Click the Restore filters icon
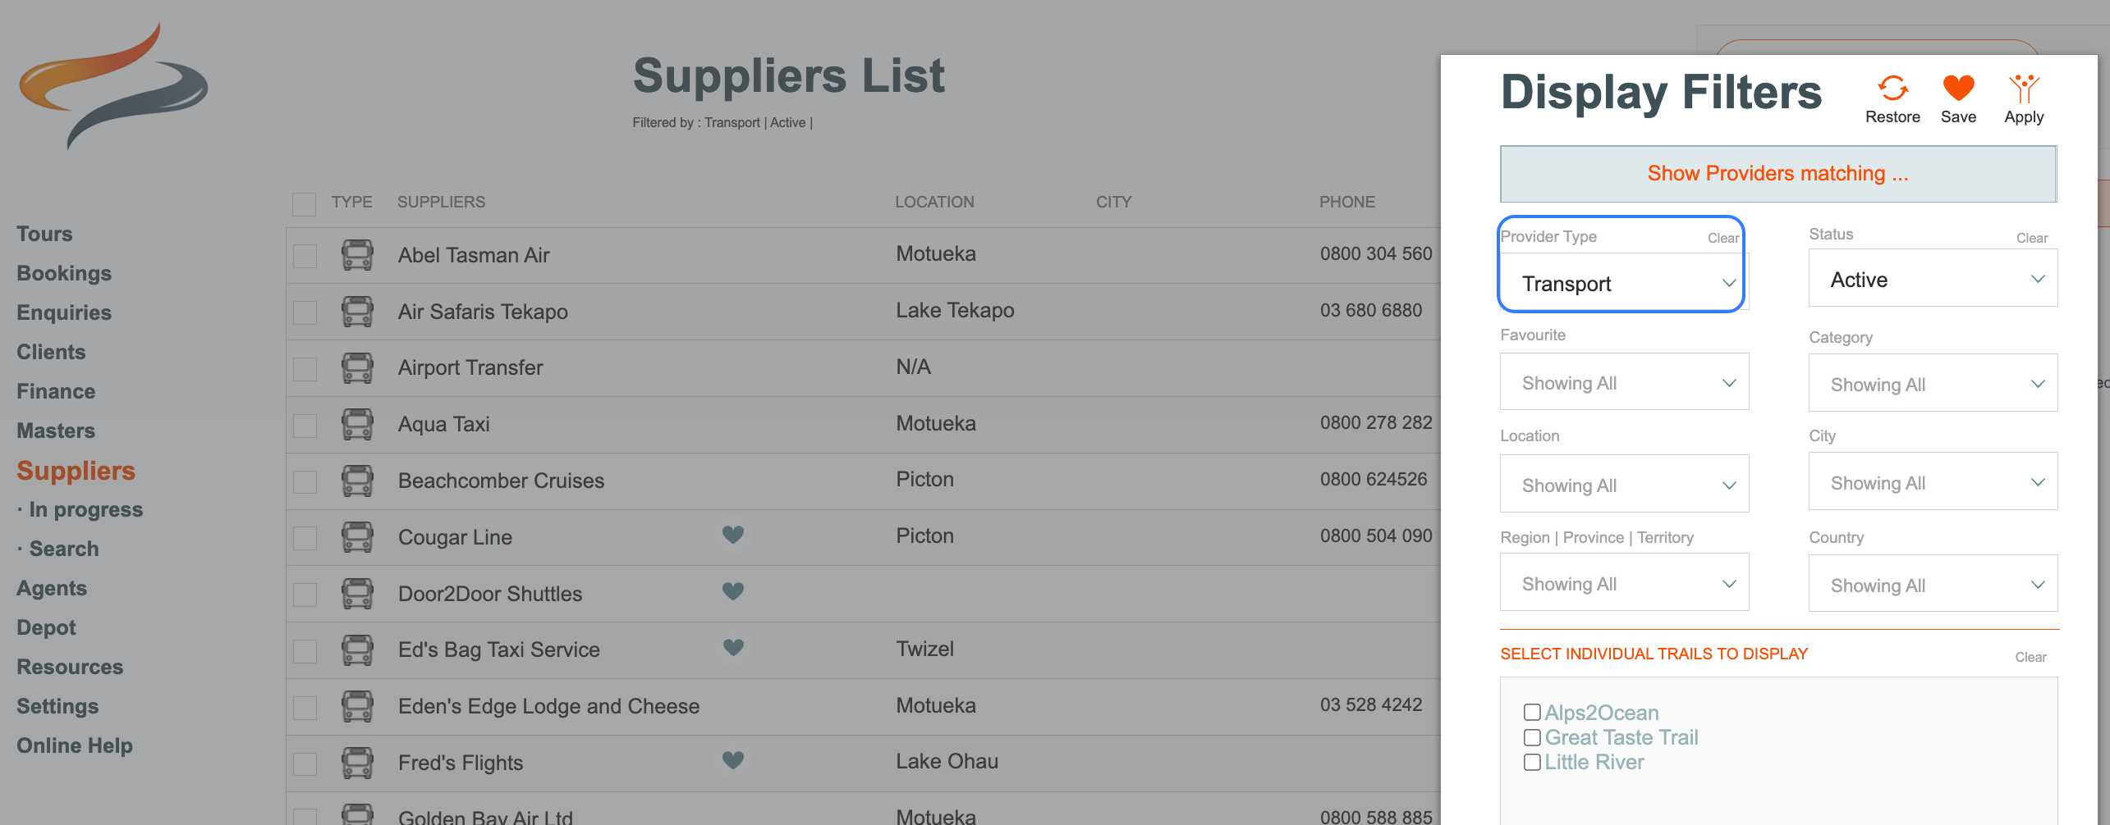Screen dimensions: 2110x825 [1892, 89]
